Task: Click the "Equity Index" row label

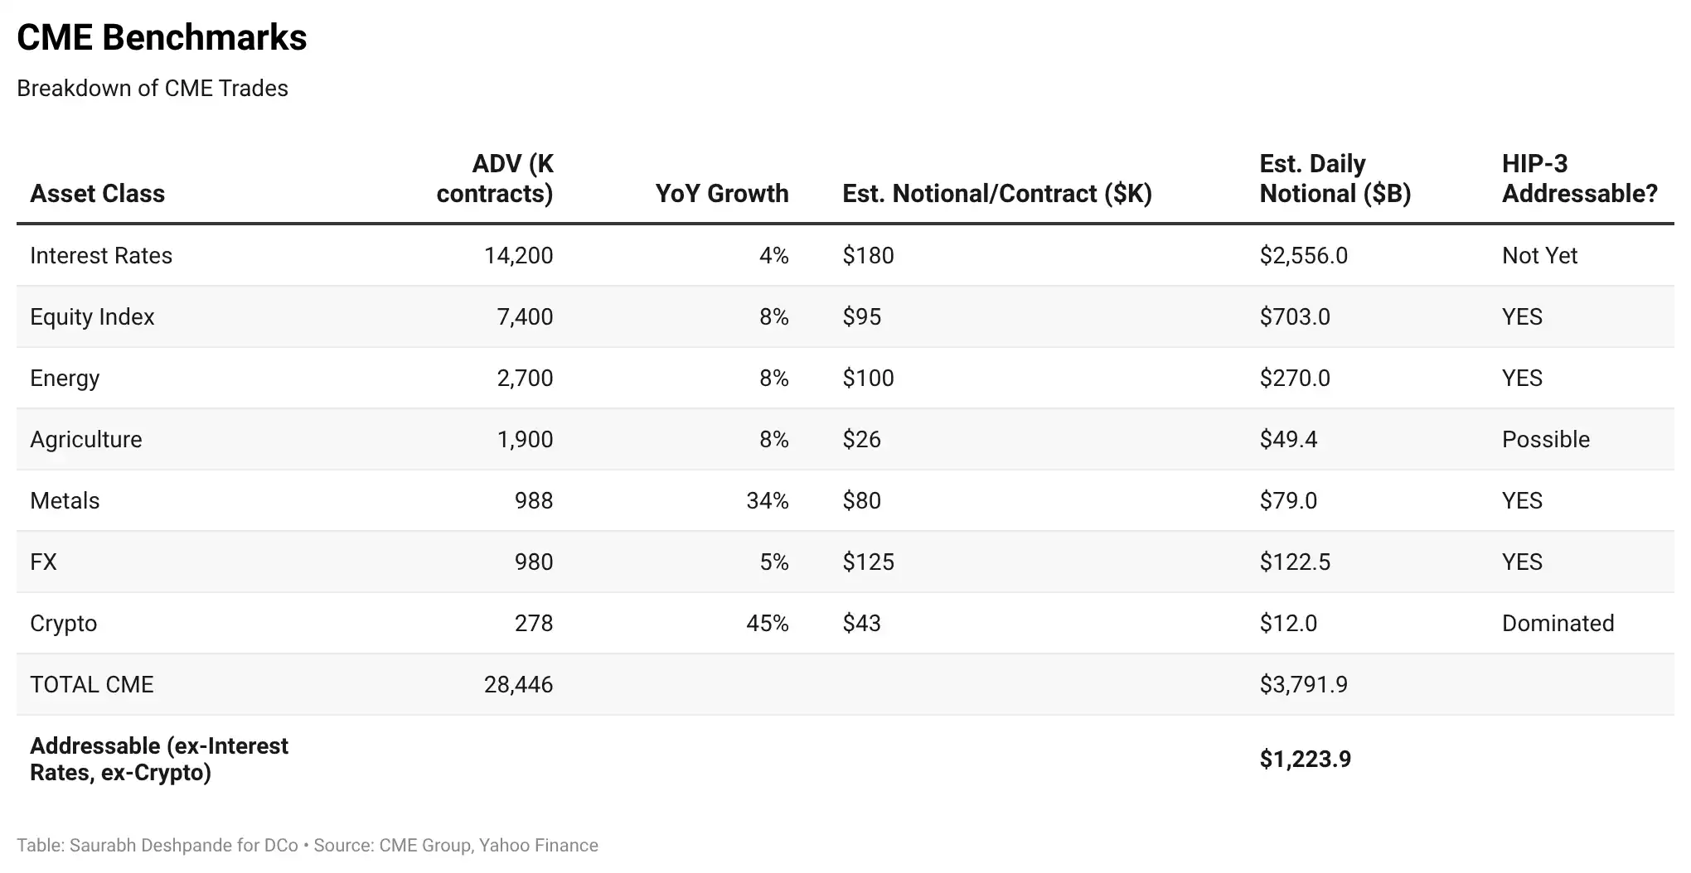Action: (92, 316)
